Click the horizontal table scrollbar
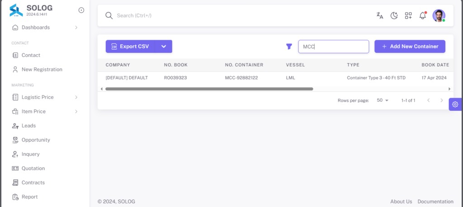 click(x=209, y=89)
